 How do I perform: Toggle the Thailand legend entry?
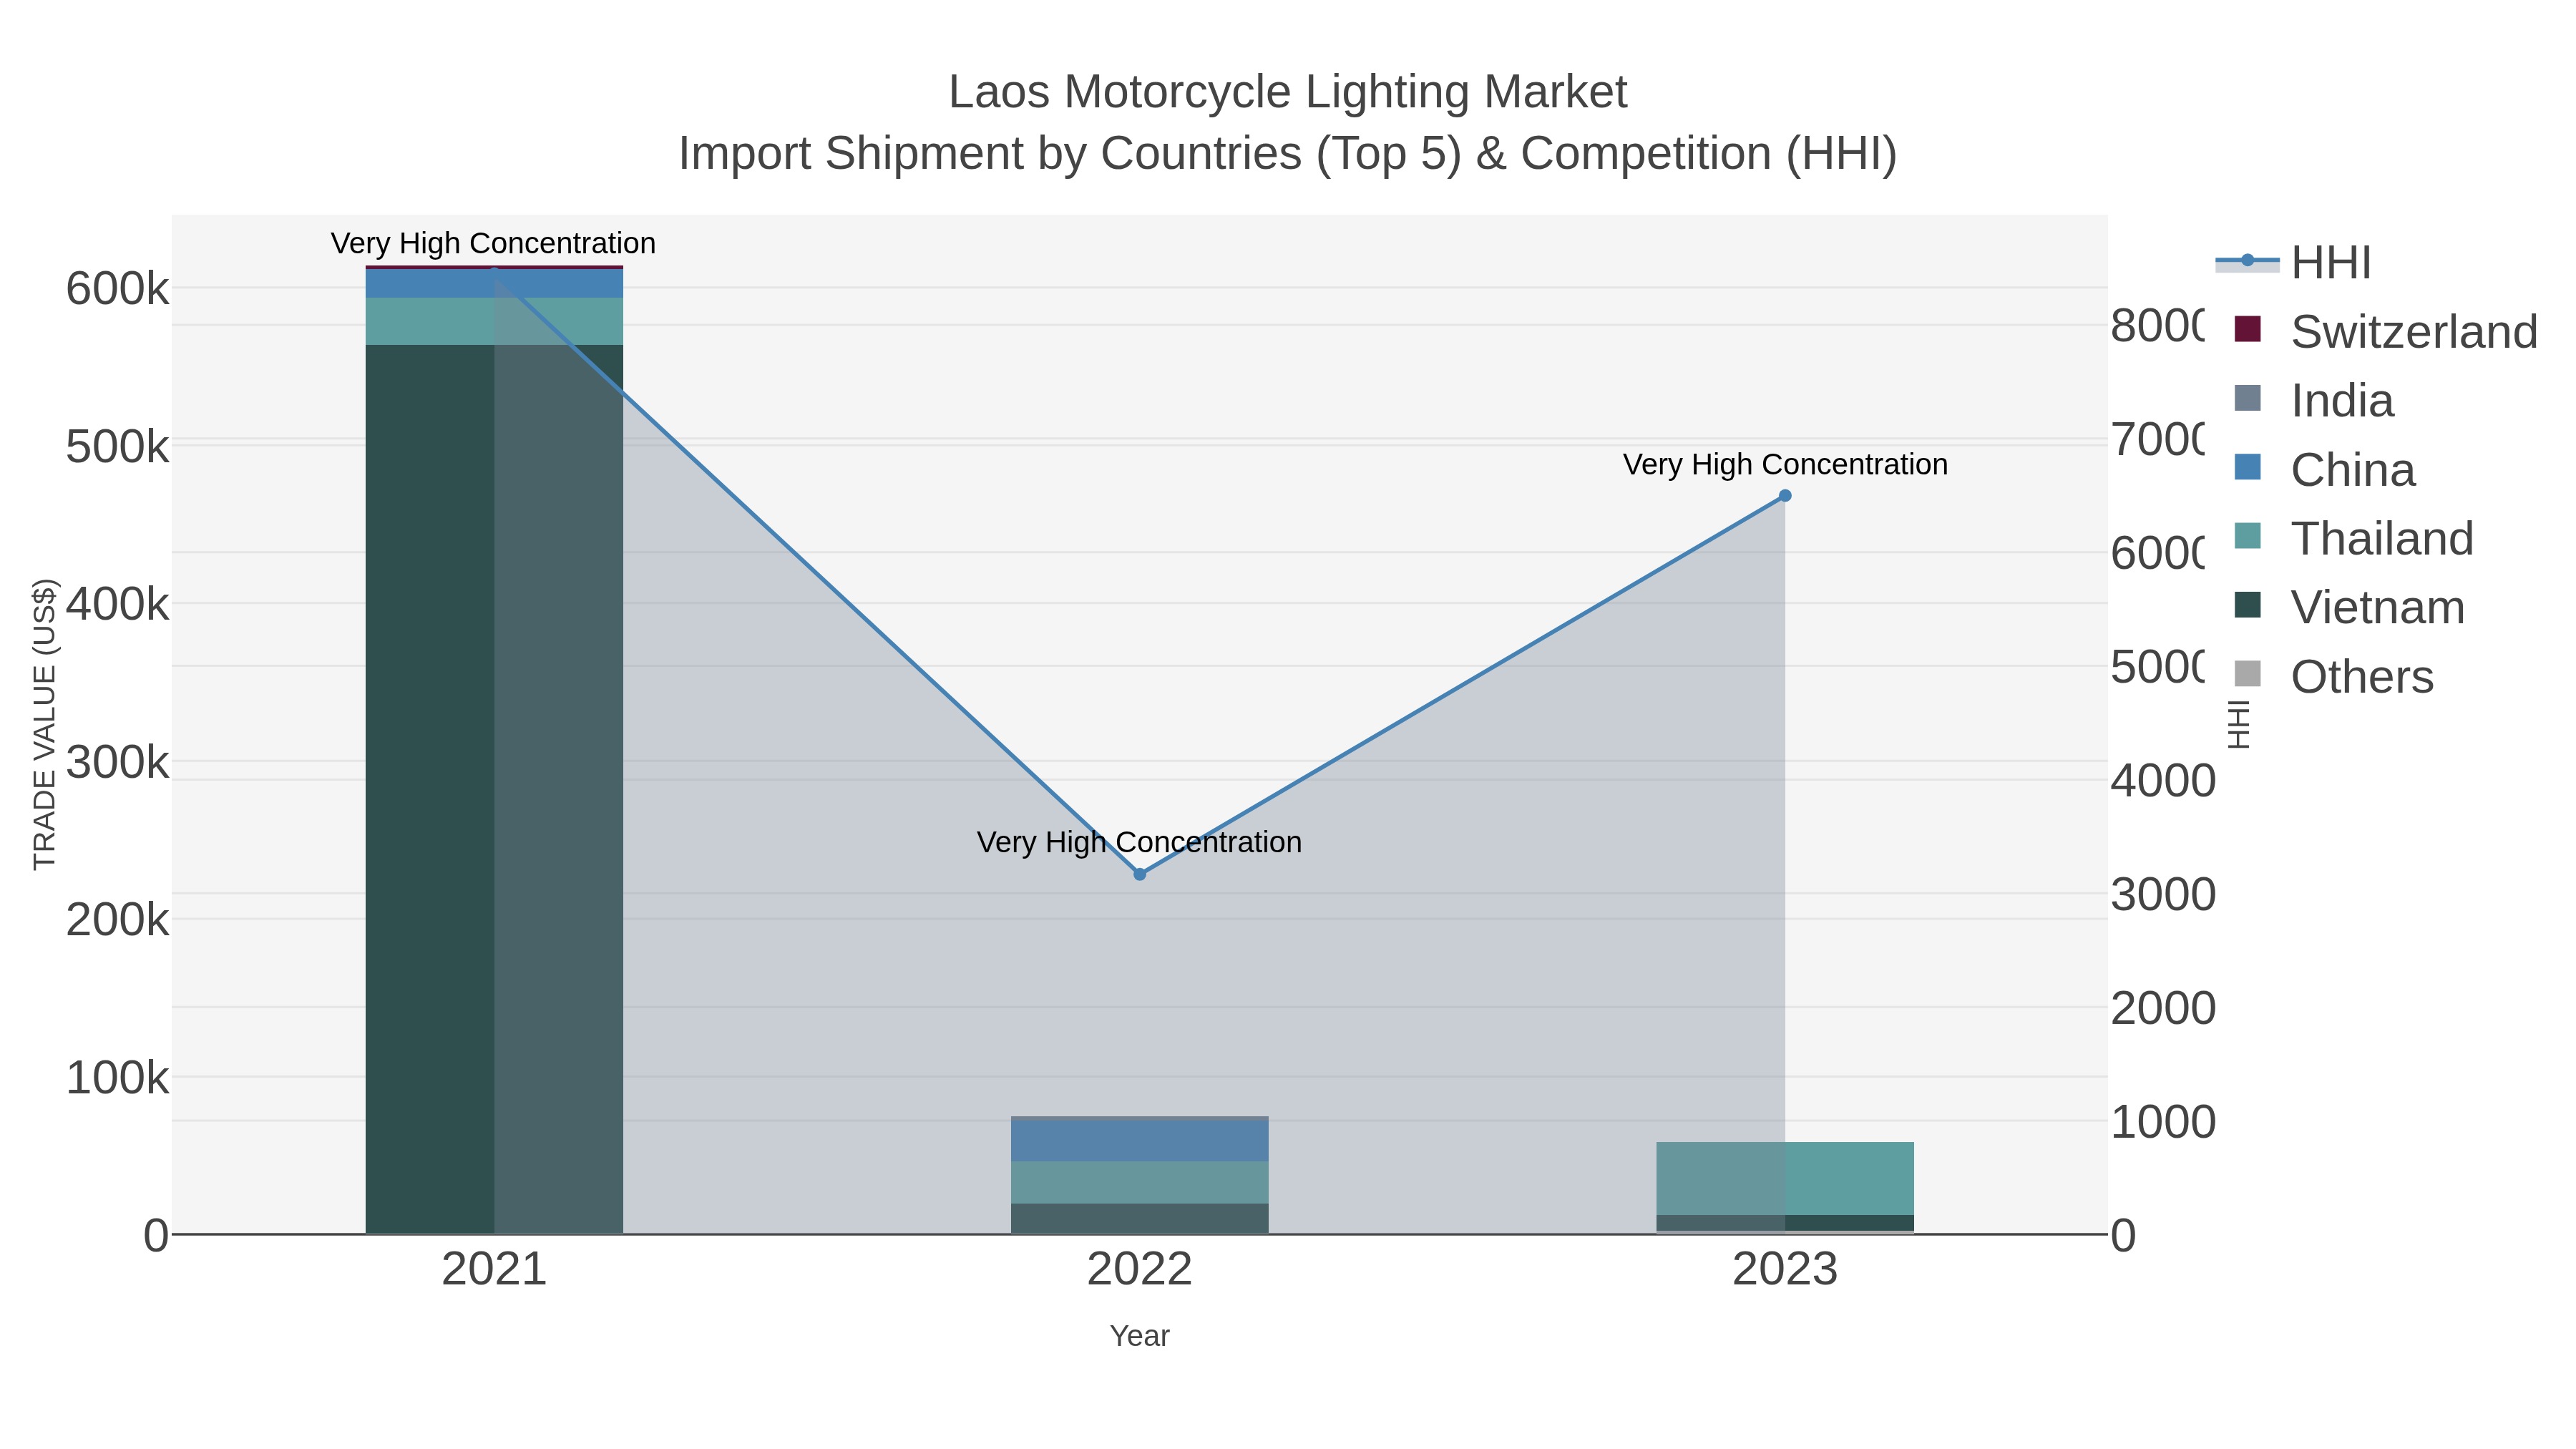[x=2354, y=538]
